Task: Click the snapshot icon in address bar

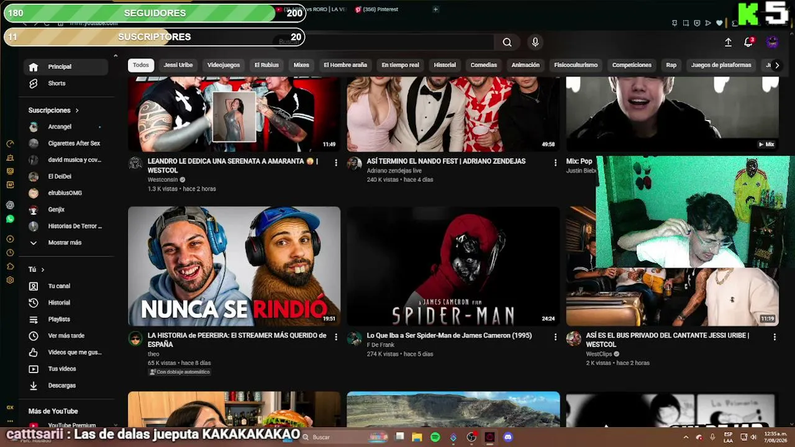Action: pos(686,23)
